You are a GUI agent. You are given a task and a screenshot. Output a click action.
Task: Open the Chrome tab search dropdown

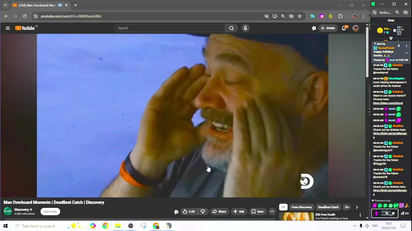[5, 5]
